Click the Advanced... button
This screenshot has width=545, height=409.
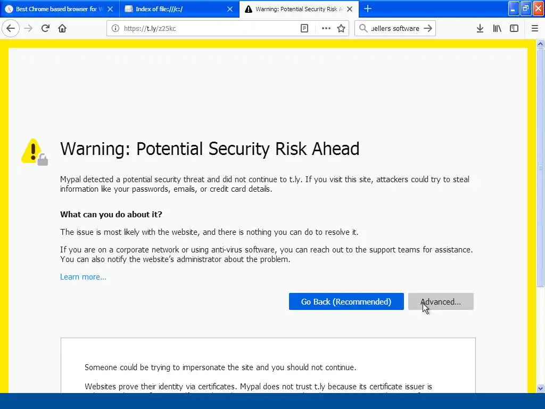point(441,301)
